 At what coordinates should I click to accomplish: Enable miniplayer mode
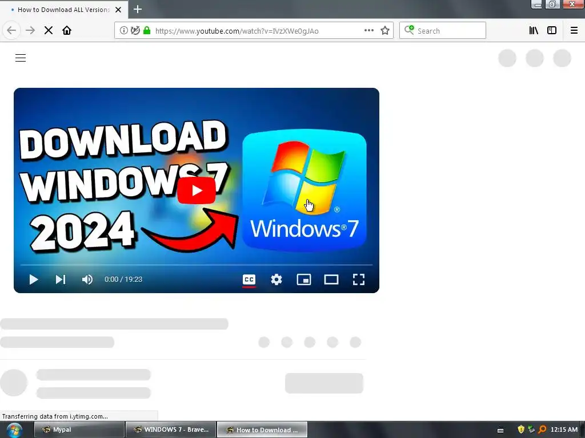[x=304, y=279]
